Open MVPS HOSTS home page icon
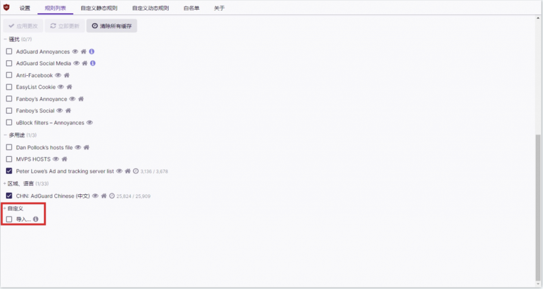543x289 pixels. [64, 159]
